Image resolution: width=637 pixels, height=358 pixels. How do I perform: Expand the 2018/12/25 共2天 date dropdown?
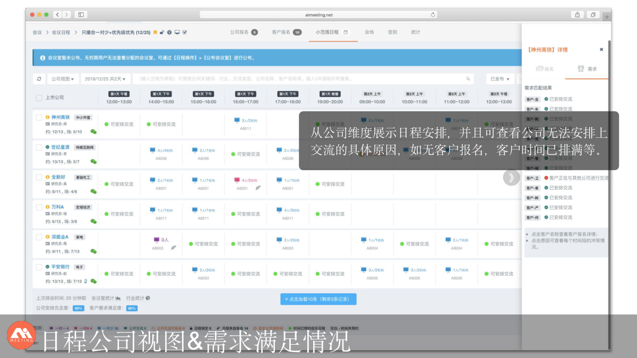click(106, 78)
